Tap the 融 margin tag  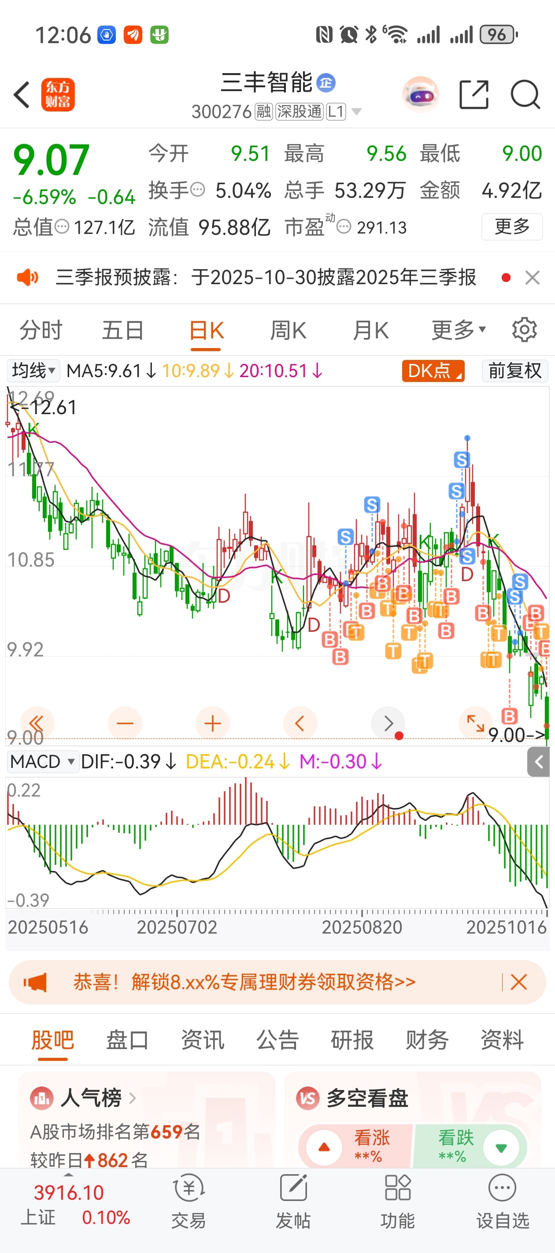[x=264, y=112]
